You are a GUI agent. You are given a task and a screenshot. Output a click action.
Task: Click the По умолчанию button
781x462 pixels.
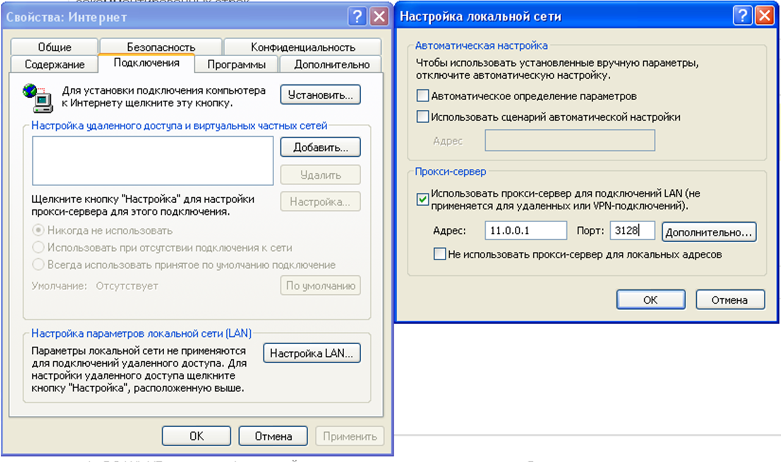coord(320,286)
